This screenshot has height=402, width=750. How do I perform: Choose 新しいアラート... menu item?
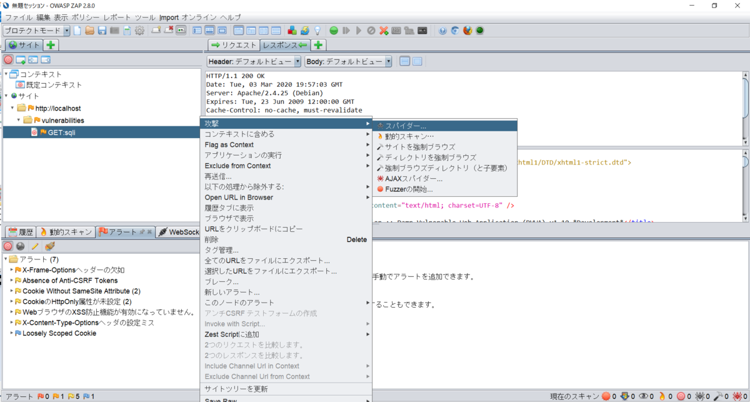(x=286, y=292)
